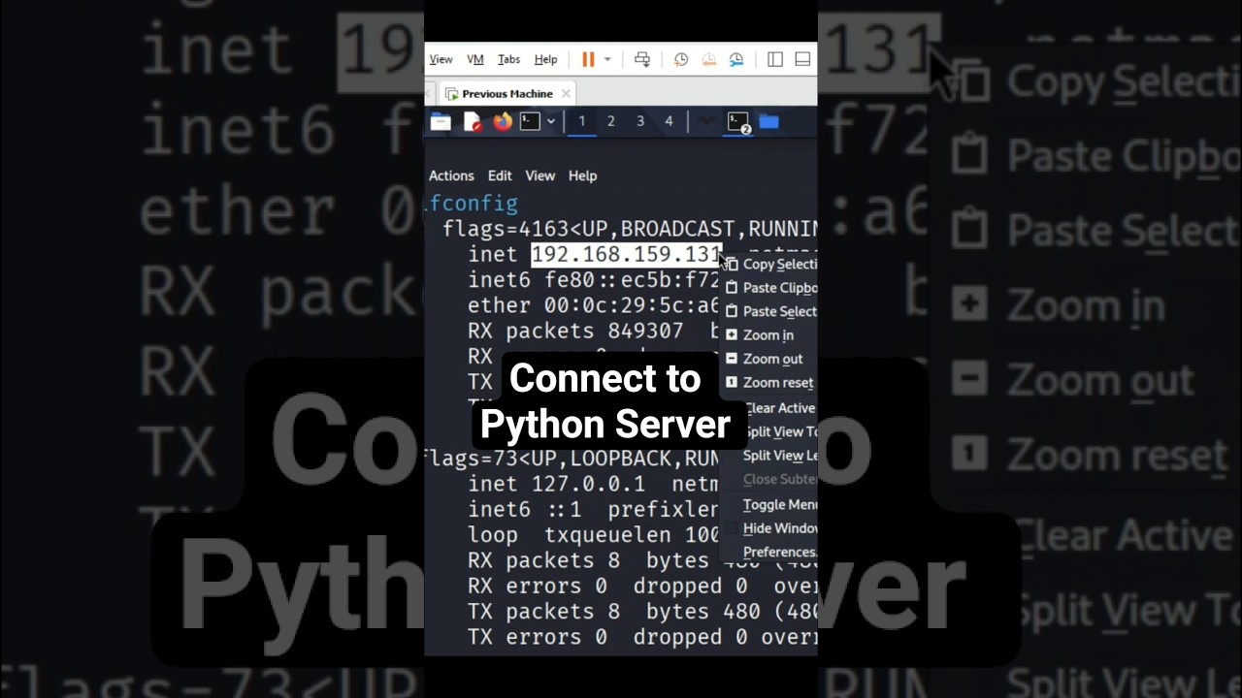1242x698 pixels.
Task: Open the file manager in Kali panel
Action: pyautogui.click(x=441, y=121)
